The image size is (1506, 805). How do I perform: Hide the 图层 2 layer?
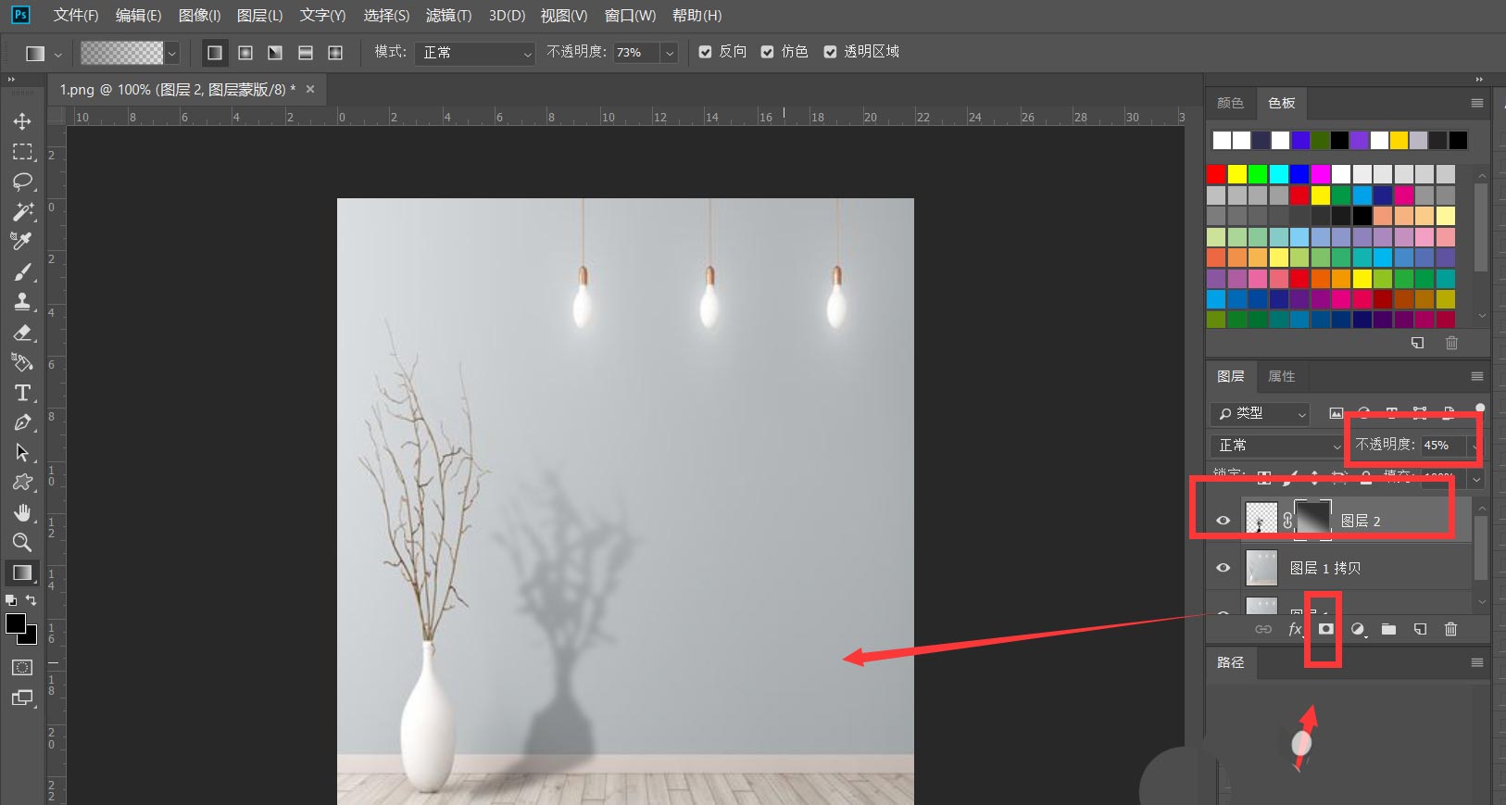click(1223, 521)
